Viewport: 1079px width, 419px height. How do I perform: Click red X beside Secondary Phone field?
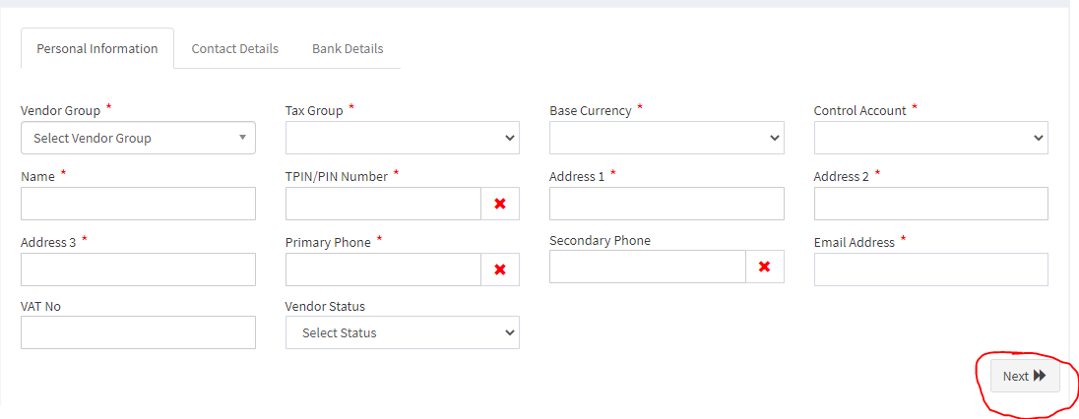[765, 267]
